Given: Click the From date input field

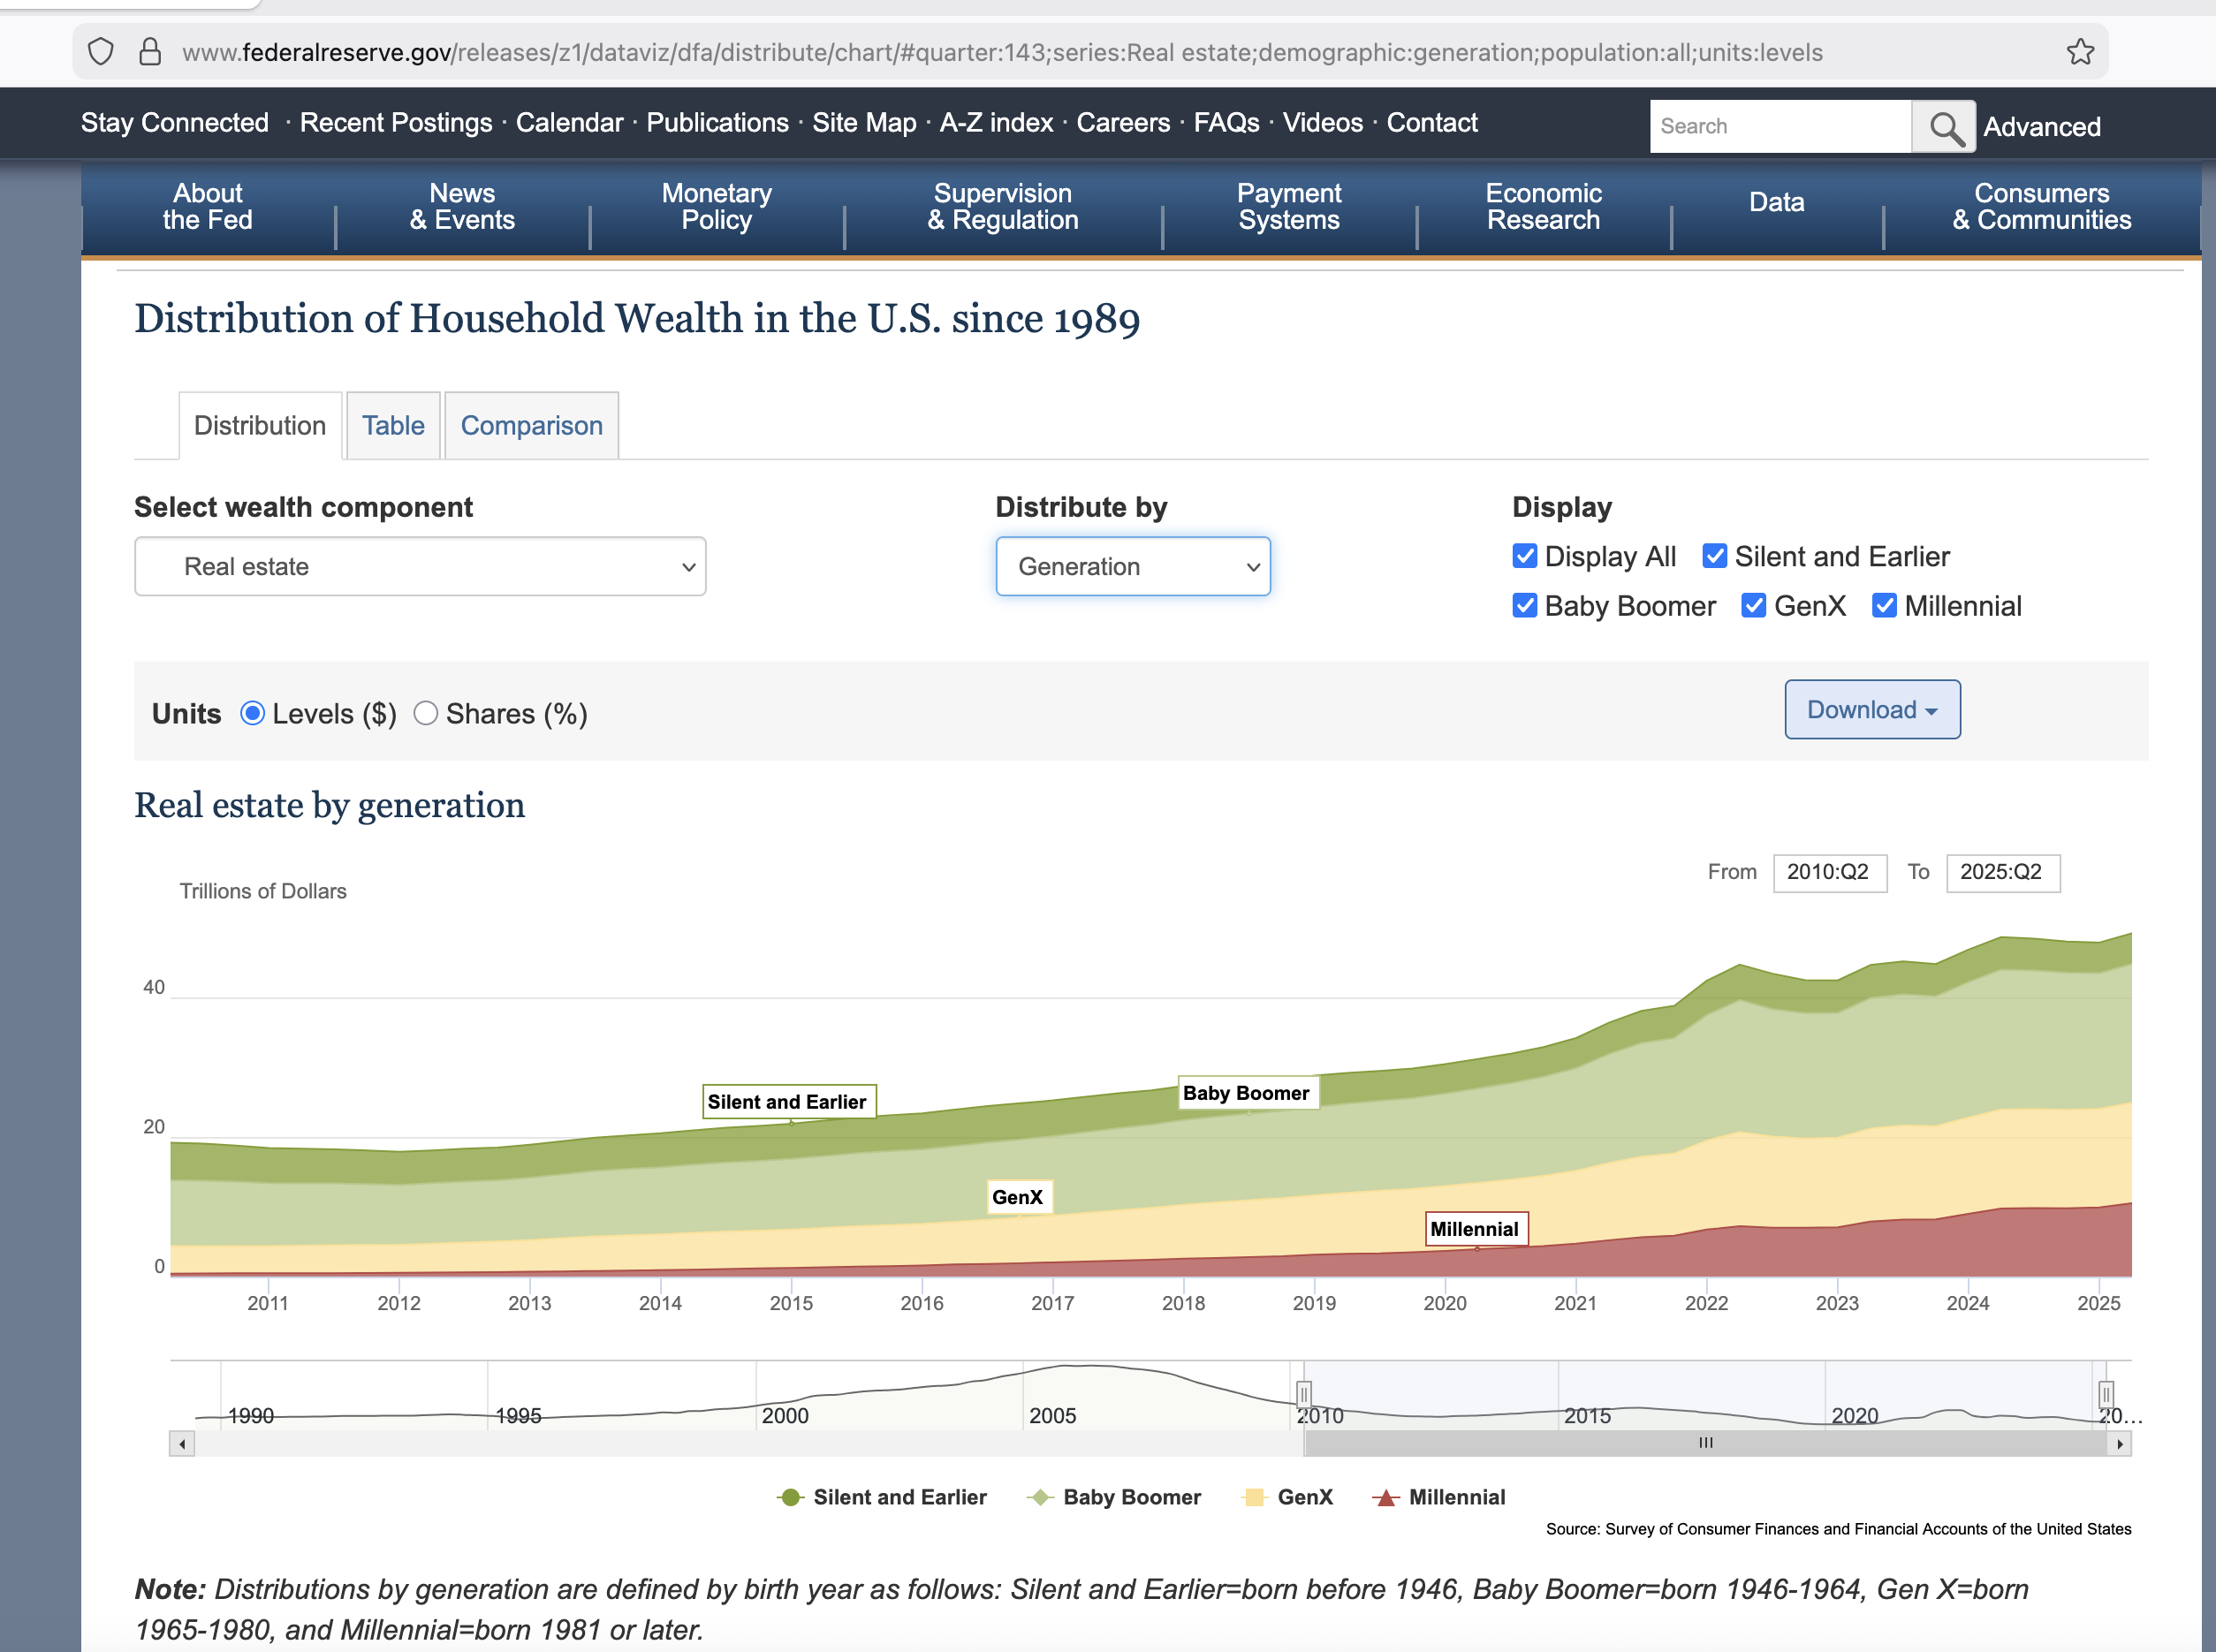Looking at the screenshot, I should pos(1828,872).
